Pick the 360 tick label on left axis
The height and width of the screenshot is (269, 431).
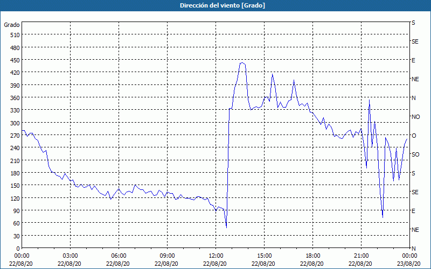[x=15, y=98]
